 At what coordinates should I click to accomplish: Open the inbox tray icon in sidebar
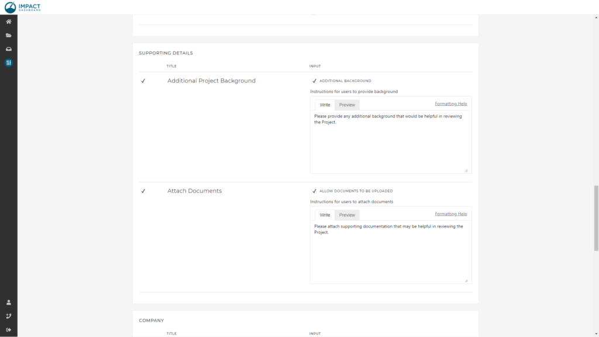coord(9,49)
